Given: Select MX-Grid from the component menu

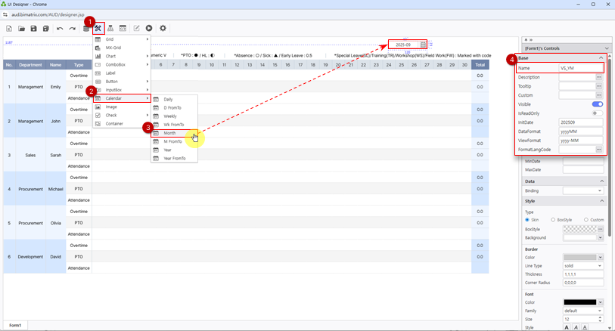Looking at the screenshot, I should pos(122,48).
